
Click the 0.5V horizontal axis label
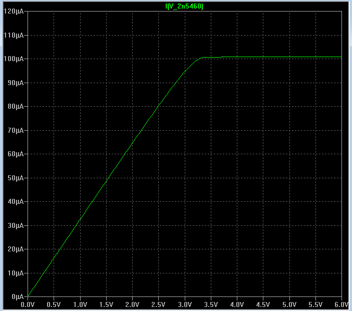(54, 304)
